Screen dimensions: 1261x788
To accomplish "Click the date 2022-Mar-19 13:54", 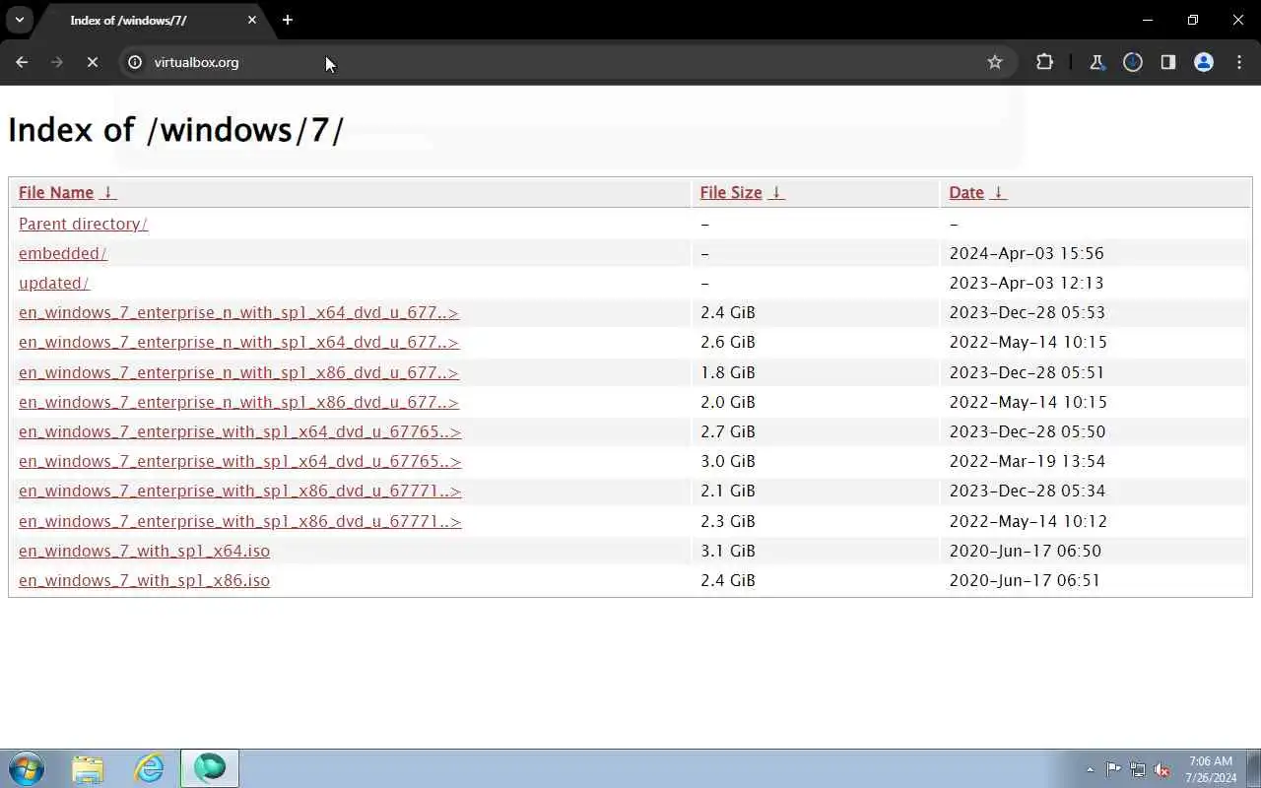I will (1028, 461).
